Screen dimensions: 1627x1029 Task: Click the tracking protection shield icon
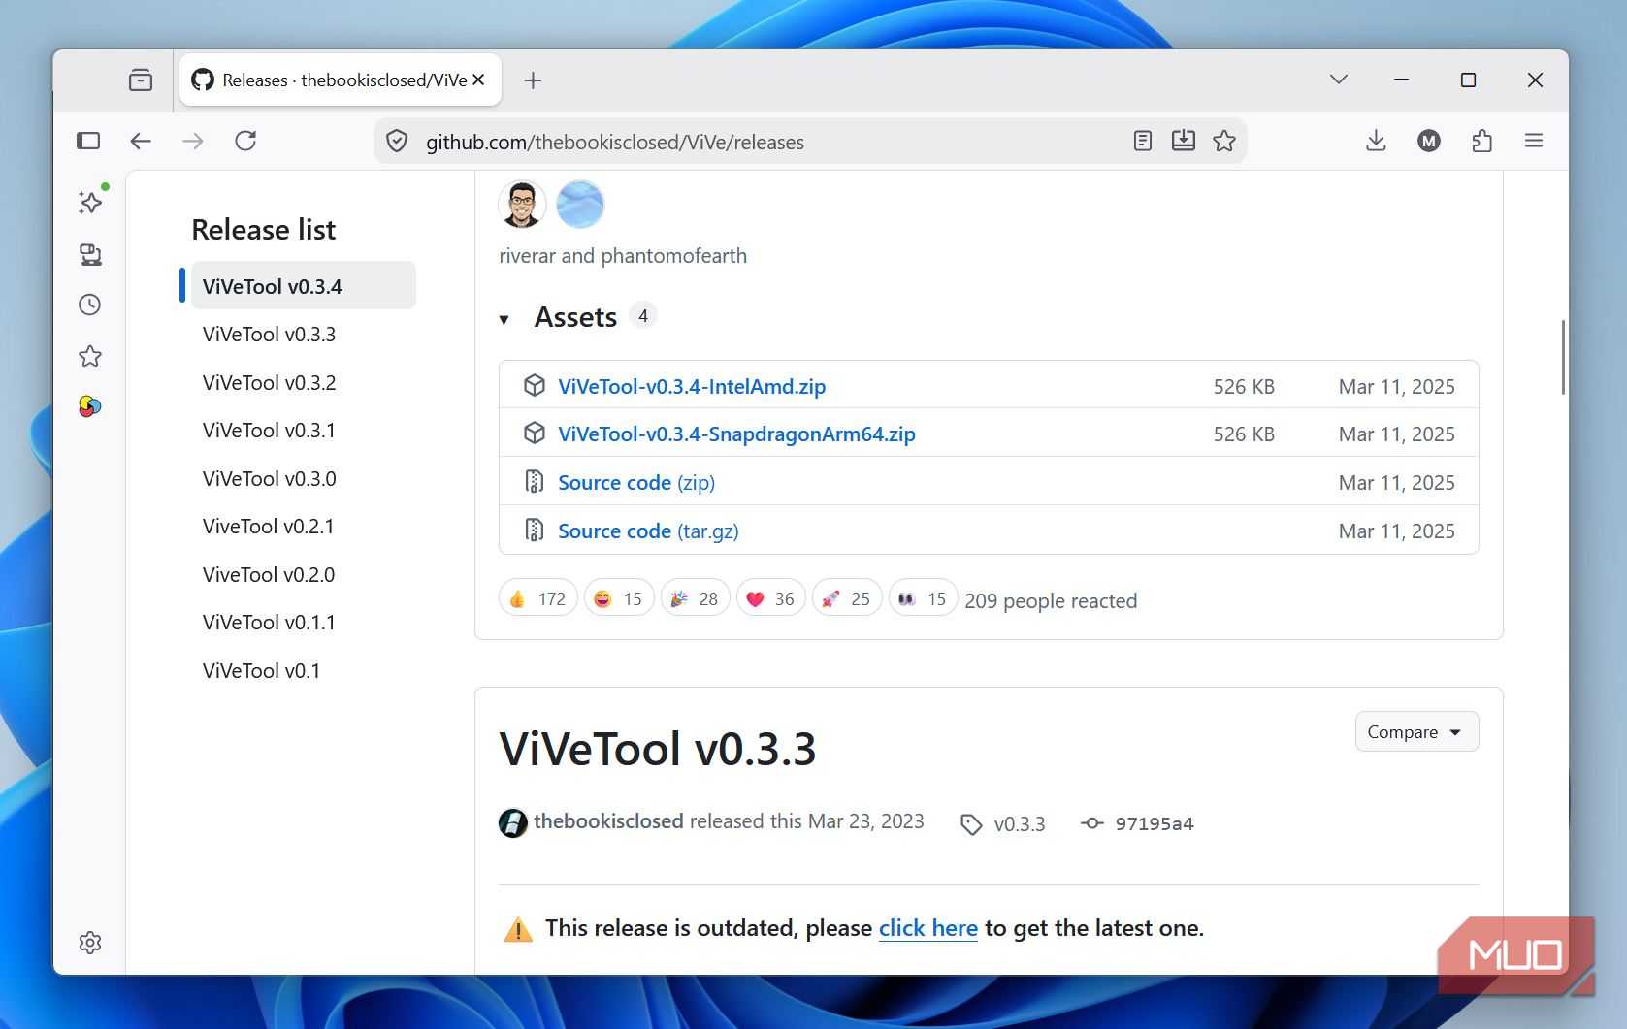(x=397, y=142)
